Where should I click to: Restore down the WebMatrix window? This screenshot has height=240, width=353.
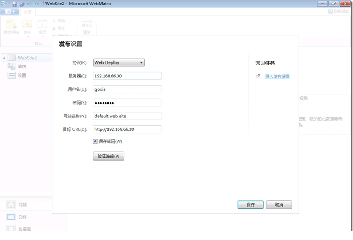point(334,4)
